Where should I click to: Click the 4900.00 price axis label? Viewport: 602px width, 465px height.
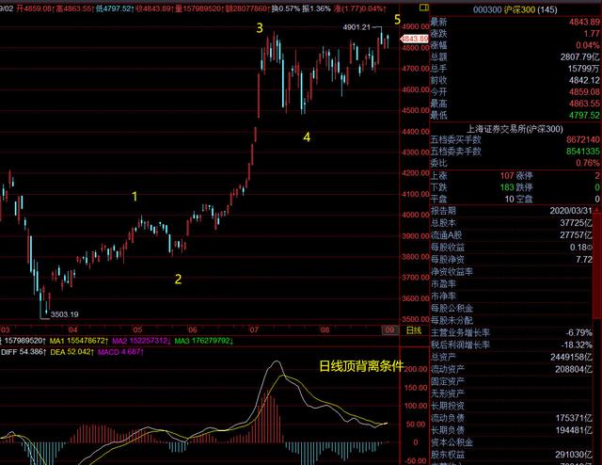[416, 26]
